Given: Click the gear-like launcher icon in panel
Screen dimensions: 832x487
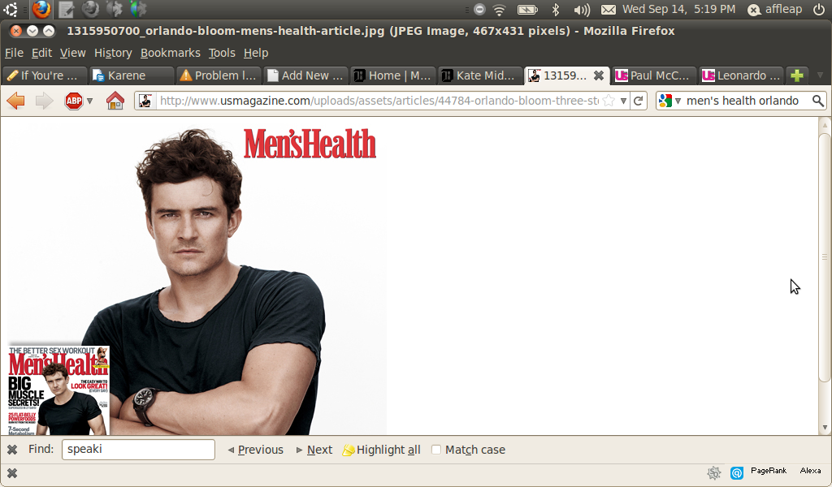Looking at the screenshot, I should pyautogui.click(x=114, y=9).
